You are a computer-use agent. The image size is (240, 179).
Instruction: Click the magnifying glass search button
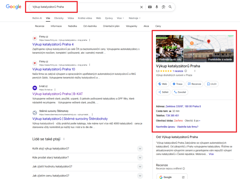pyautogui.click(x=170, y=7)
